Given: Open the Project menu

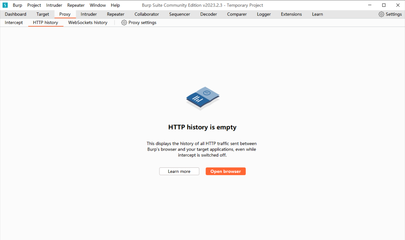Looking at the screenshot, I should [34, 5].
